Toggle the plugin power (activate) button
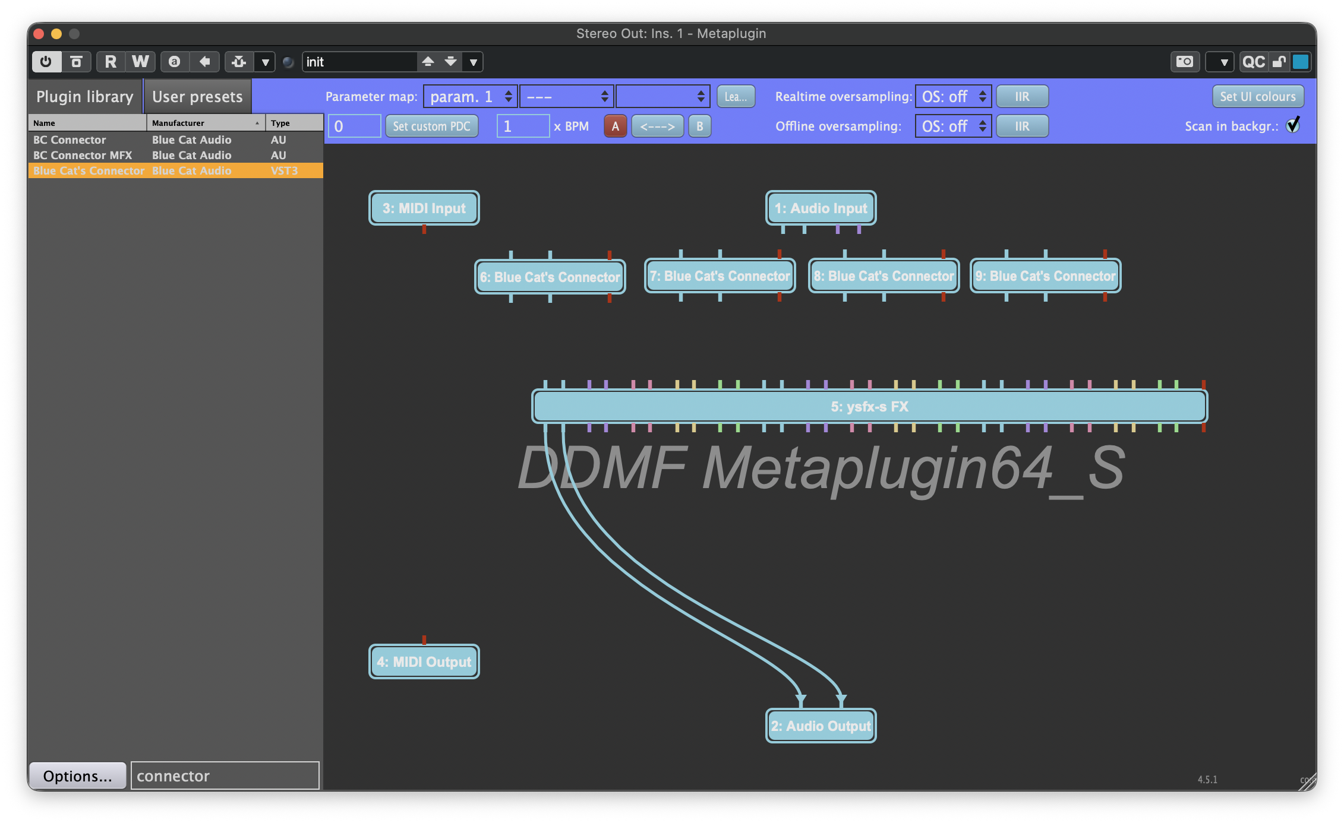The width and height of the screenshot is (1344, 823). click(x=46, y=62)
